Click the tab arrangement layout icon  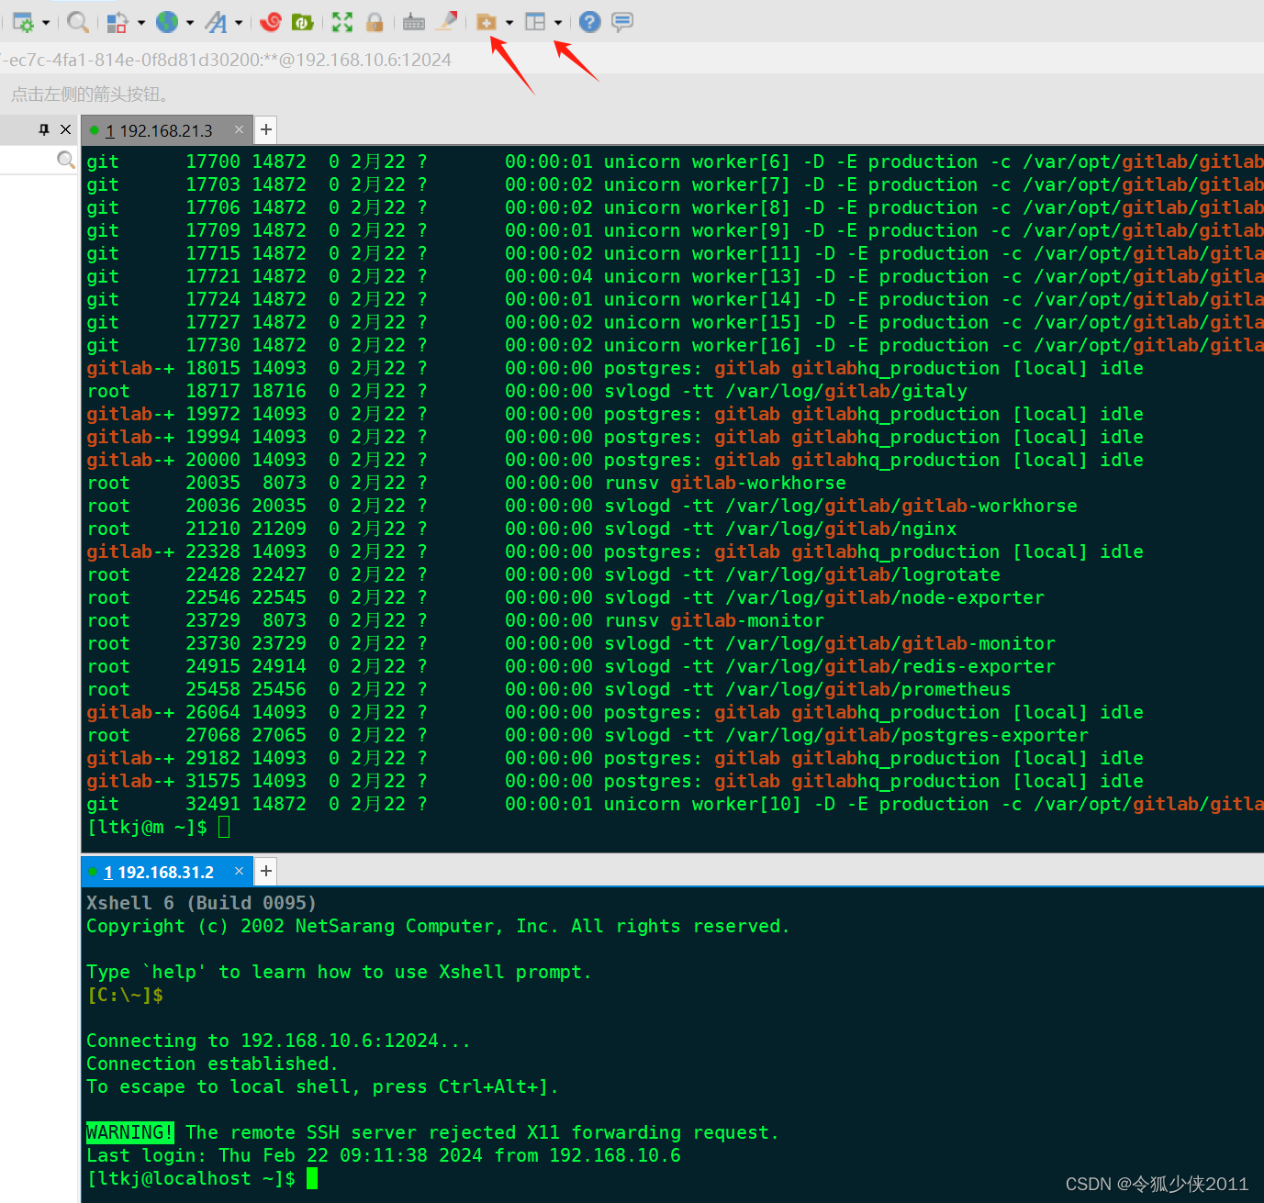(535, 22)
